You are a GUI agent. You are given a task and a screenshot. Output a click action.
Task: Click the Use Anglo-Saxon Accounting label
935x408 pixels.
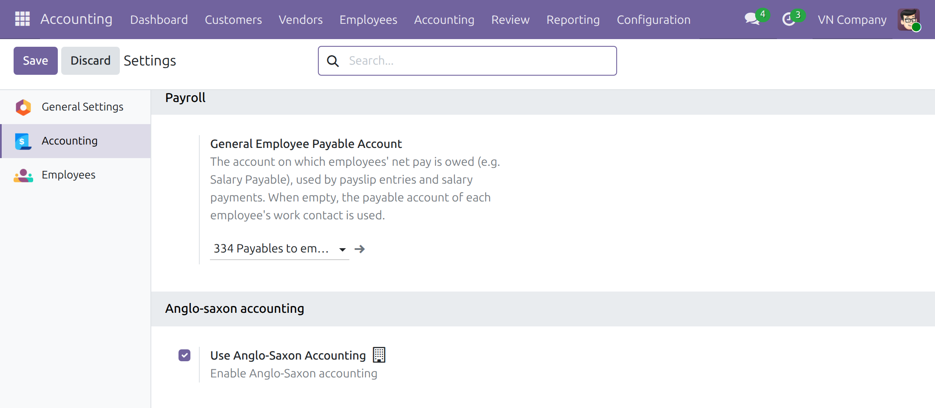(288, 356)
